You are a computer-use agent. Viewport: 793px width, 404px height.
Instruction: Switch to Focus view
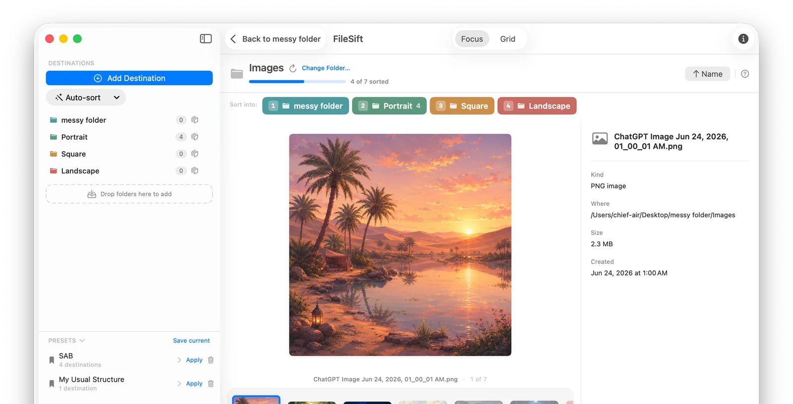coord(472,39)
